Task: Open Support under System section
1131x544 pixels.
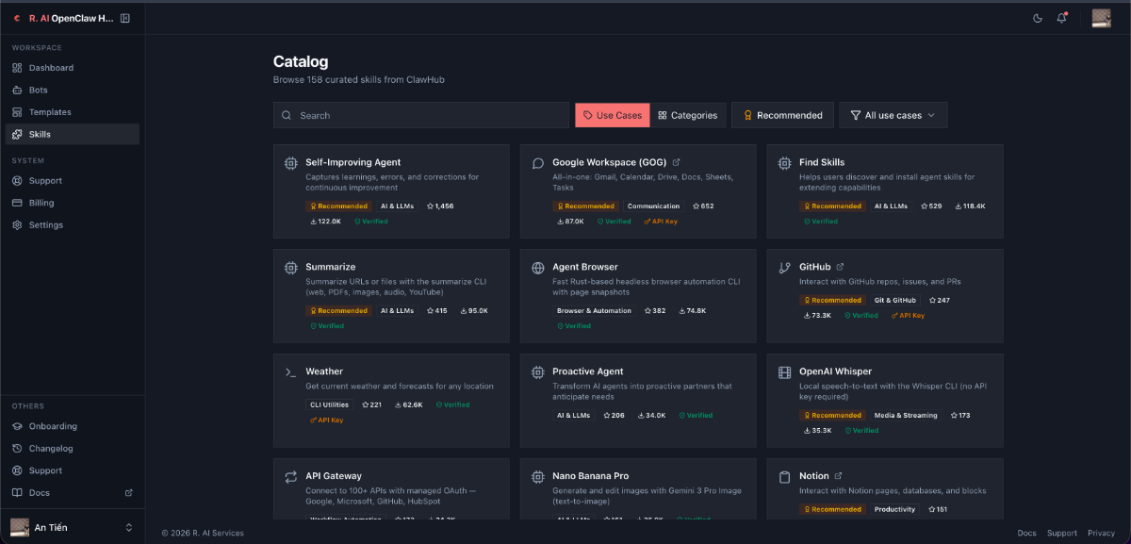Action: 73,180
